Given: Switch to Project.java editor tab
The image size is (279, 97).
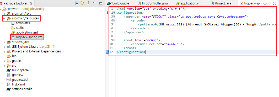Looking at the screenshot, I should [221, 3].
